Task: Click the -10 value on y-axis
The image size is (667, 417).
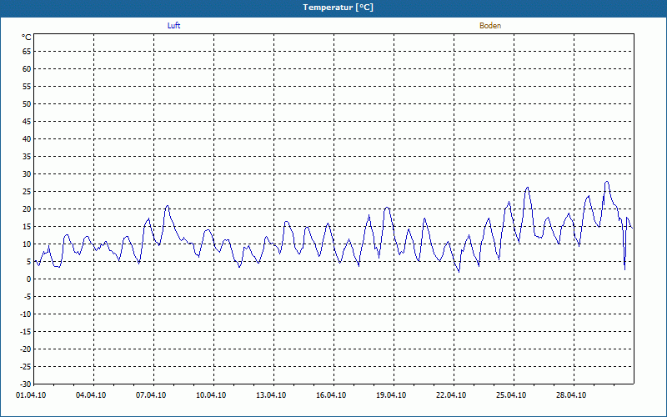Action: click(x=26, y=314)
